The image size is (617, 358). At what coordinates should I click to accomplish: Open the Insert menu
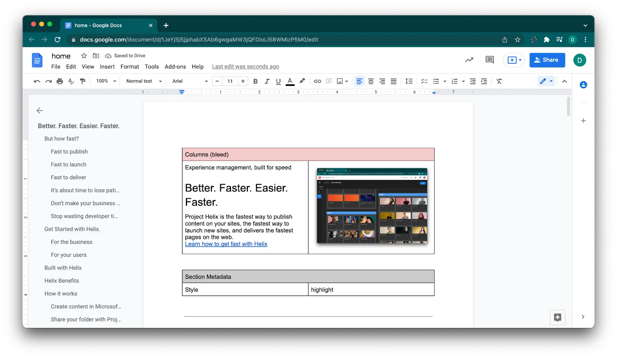click(x=107, y=67)
